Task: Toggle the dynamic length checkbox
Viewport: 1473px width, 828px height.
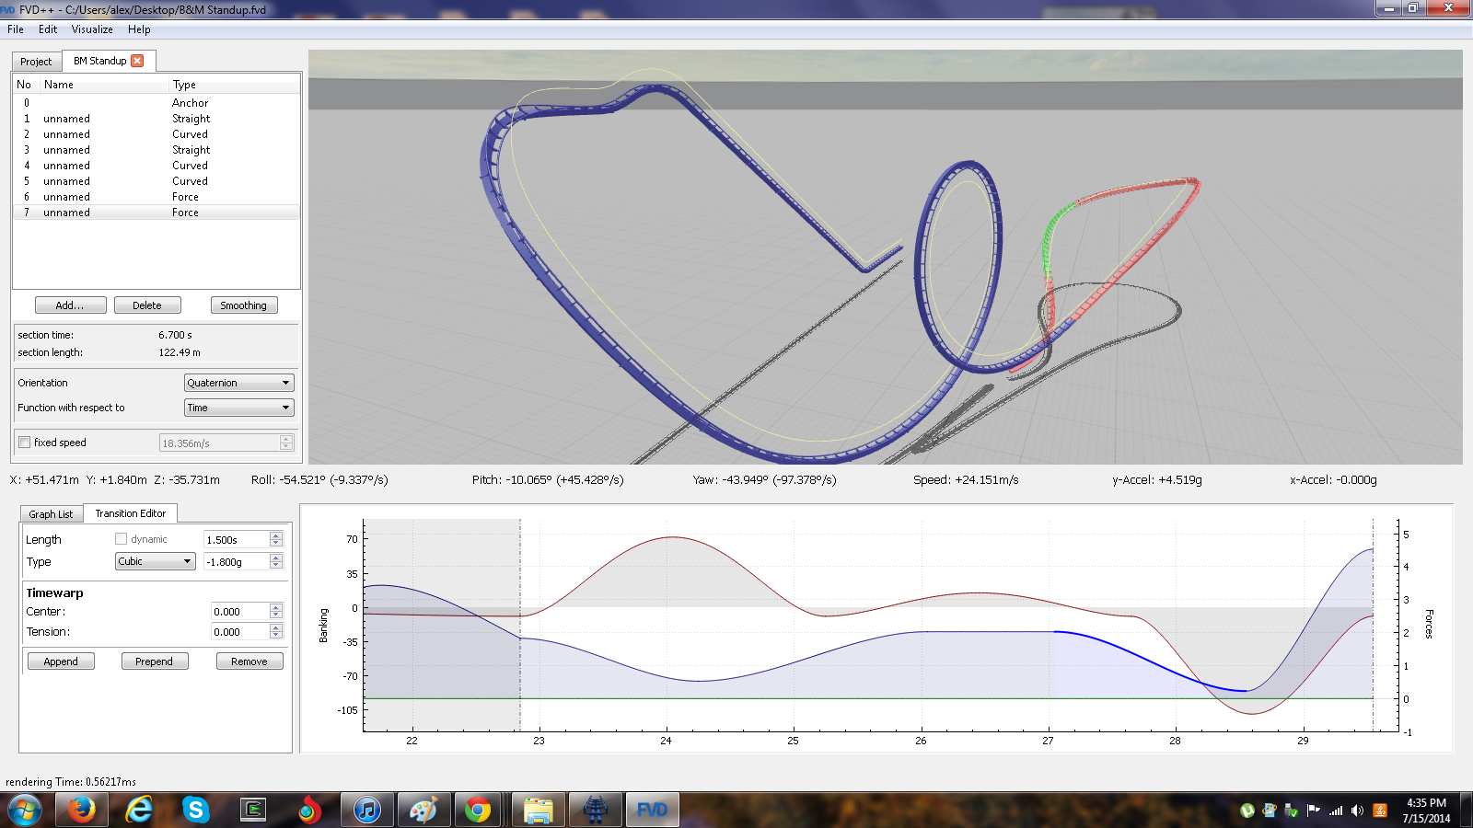Action: pyautogui.click(x=121, y=539)
